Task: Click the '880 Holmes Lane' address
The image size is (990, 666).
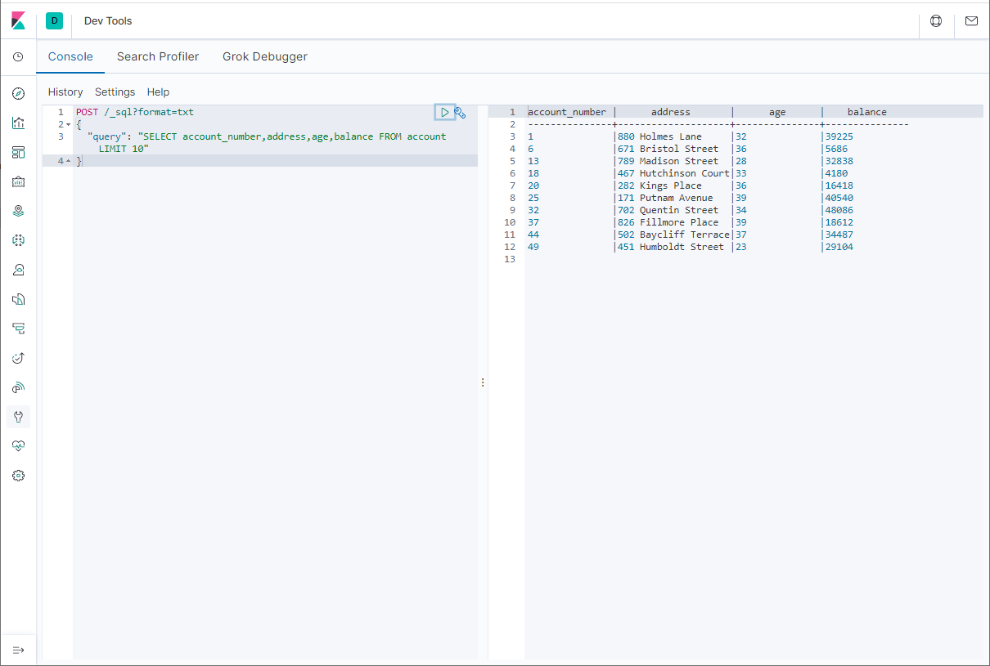Action: click(x=659, y=136)
